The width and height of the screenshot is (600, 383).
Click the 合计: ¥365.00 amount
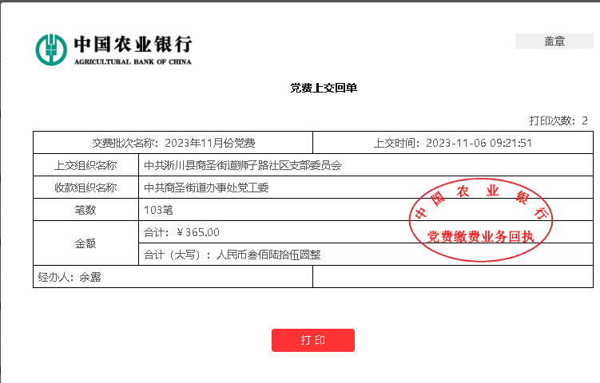(x=181, y=232)
